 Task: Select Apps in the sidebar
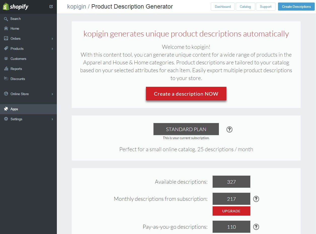28,109
